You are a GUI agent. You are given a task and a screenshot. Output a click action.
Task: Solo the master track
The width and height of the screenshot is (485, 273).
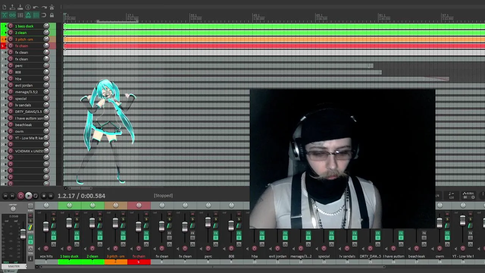(x=30, y=221)
